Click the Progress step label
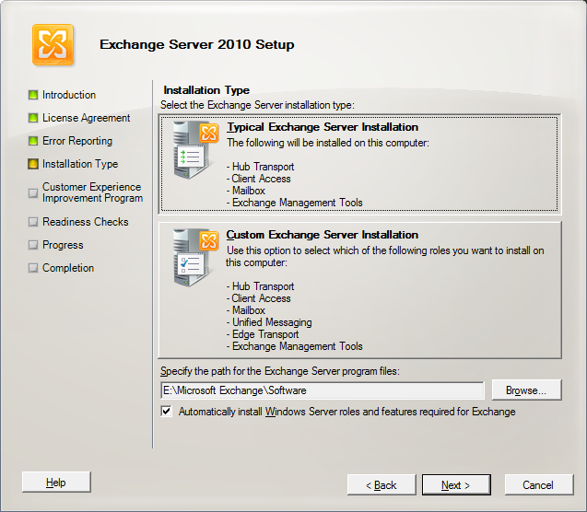This screenshot has height=512, width=587. click(x=63, y=245)
